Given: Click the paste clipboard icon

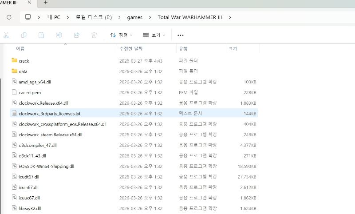Looking at the screenshot, I should [x=41, y=35].
